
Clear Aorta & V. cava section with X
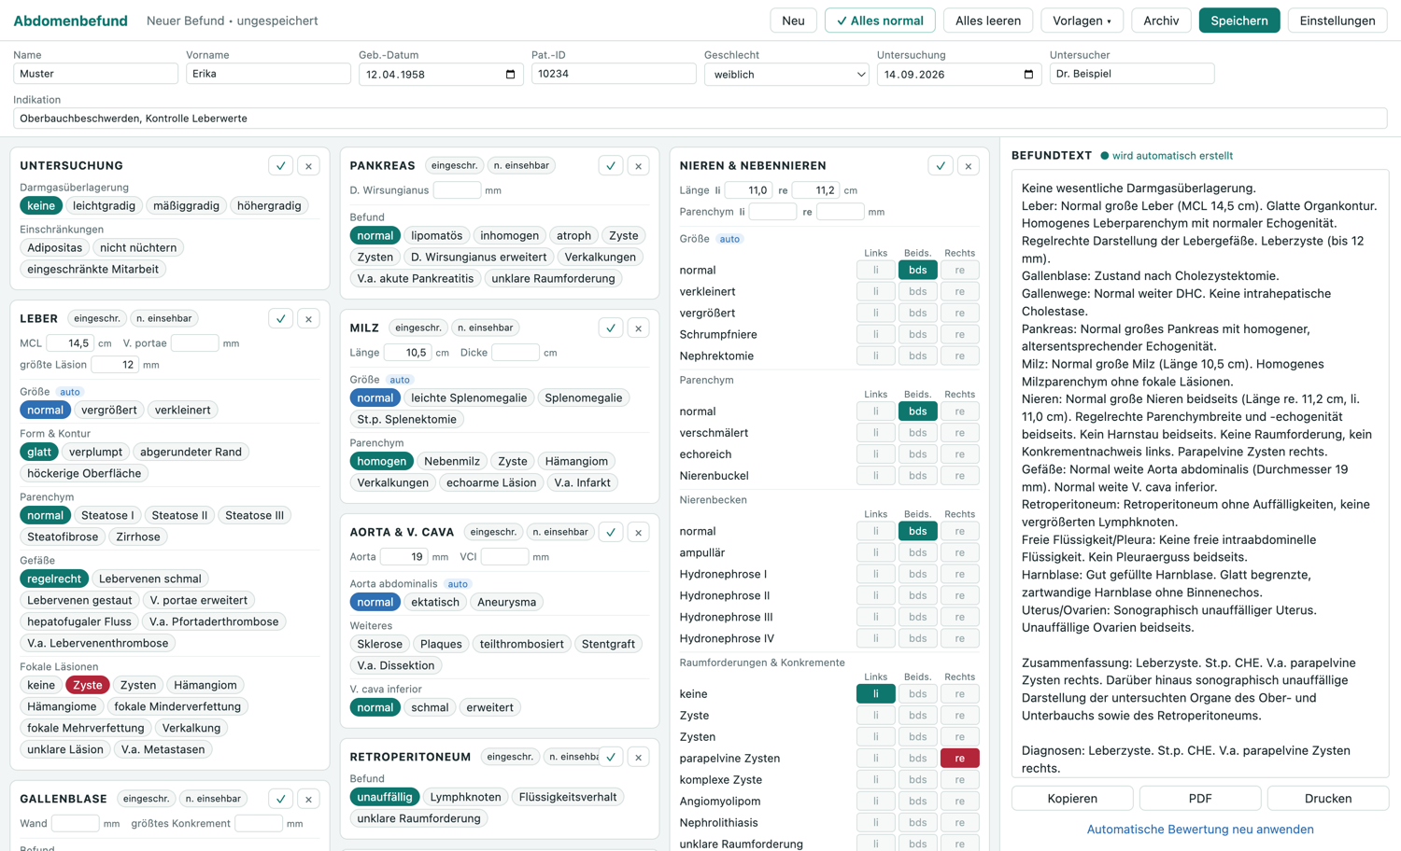coord(639,533)
